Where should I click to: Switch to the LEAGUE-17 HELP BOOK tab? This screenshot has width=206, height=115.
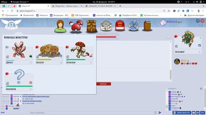click(100, 6)
